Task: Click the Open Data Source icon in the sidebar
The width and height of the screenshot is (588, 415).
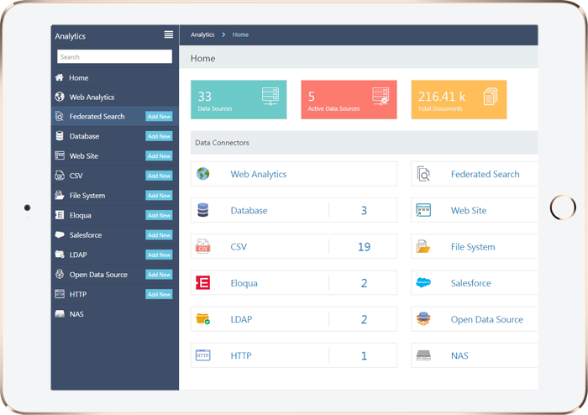Action: 60,274
